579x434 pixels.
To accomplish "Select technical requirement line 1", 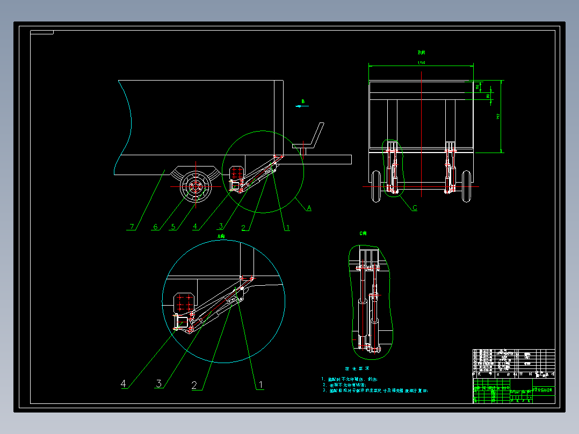I will point(349,379).
